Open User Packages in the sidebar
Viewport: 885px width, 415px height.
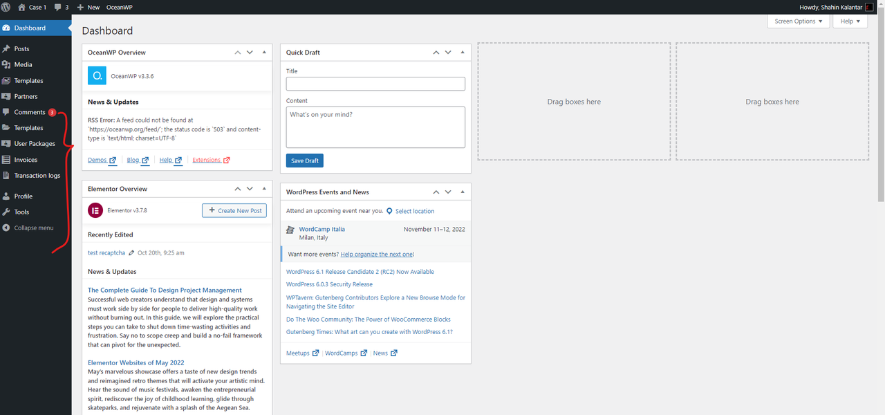tap(35, 144)
